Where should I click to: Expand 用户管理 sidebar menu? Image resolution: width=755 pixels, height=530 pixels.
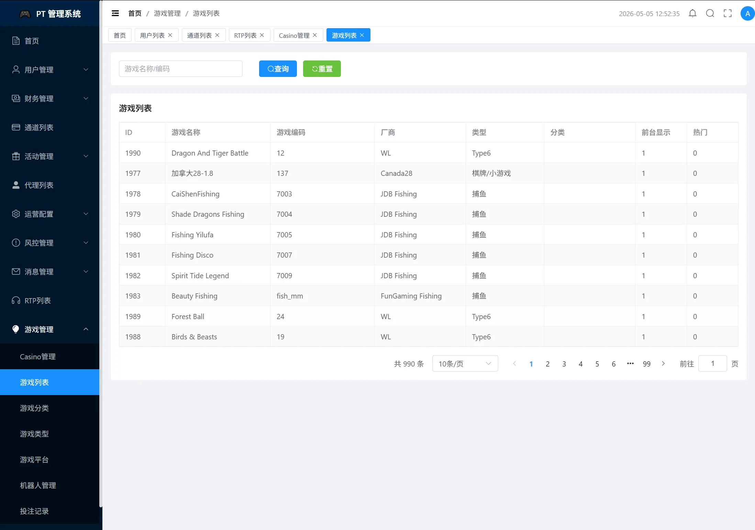click(x=49, y=70)
